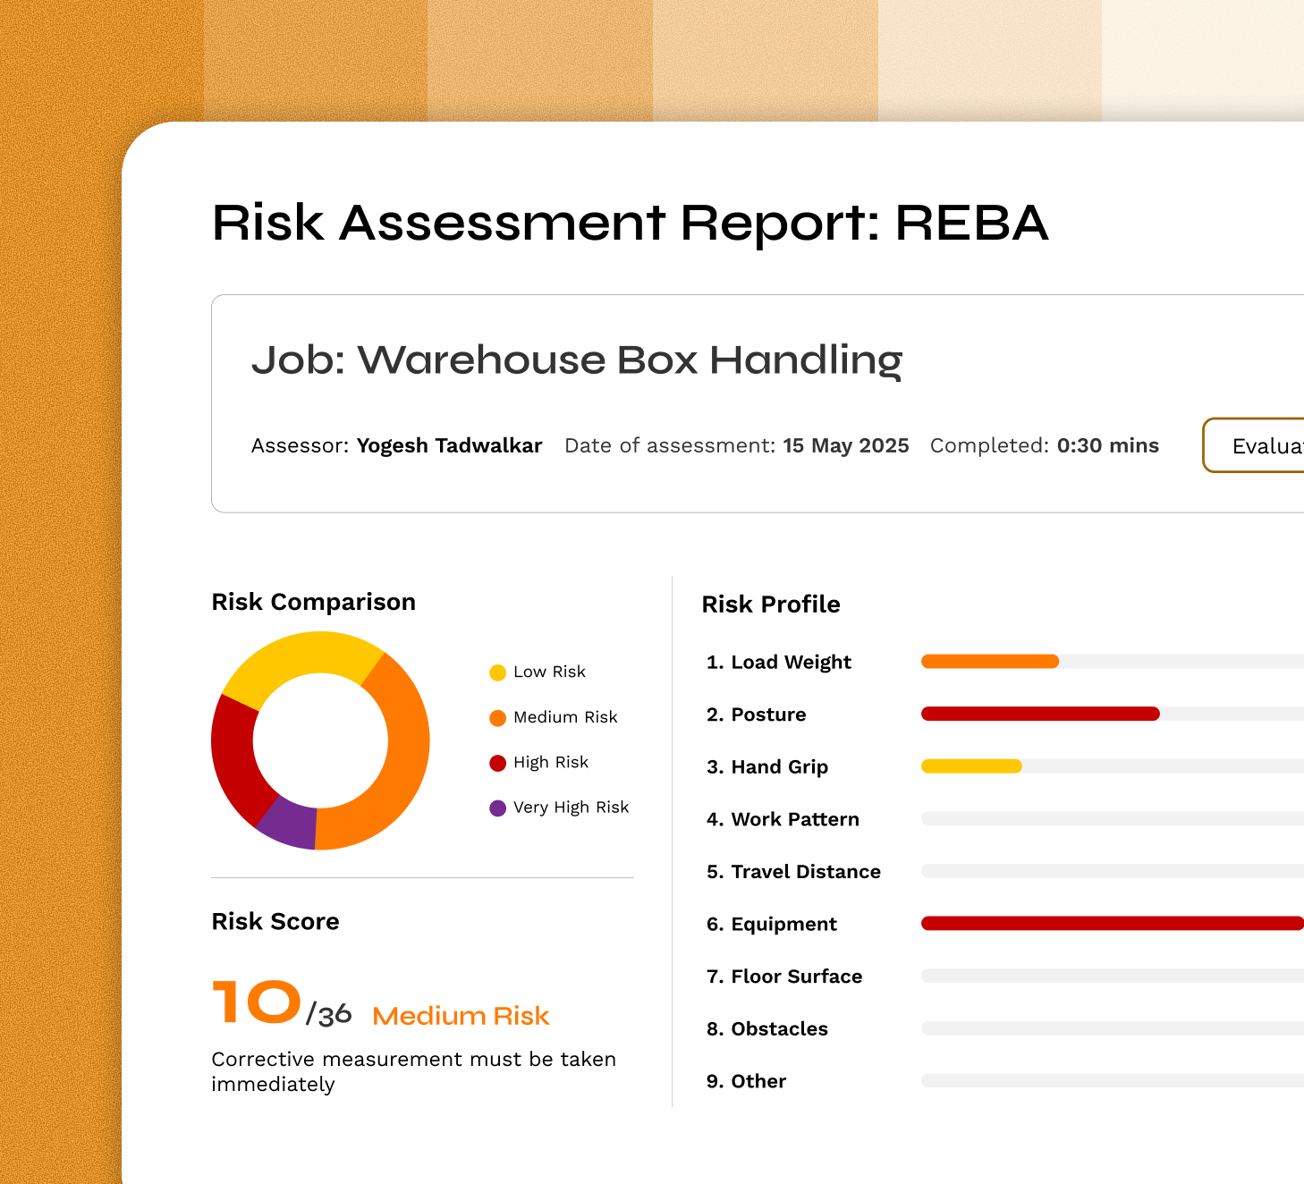Select the High Risk red legend dot
Image resolution: width=1304 pixels, height=1184 pixels.
pos(498,763)
